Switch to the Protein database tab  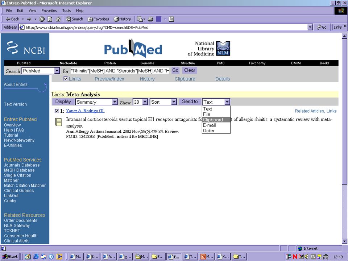[x=110, y=63]
